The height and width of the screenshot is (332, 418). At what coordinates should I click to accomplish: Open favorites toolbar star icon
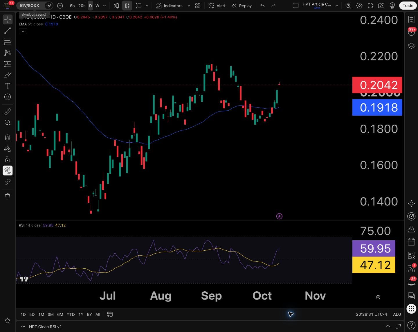click(x=8, y=321)
